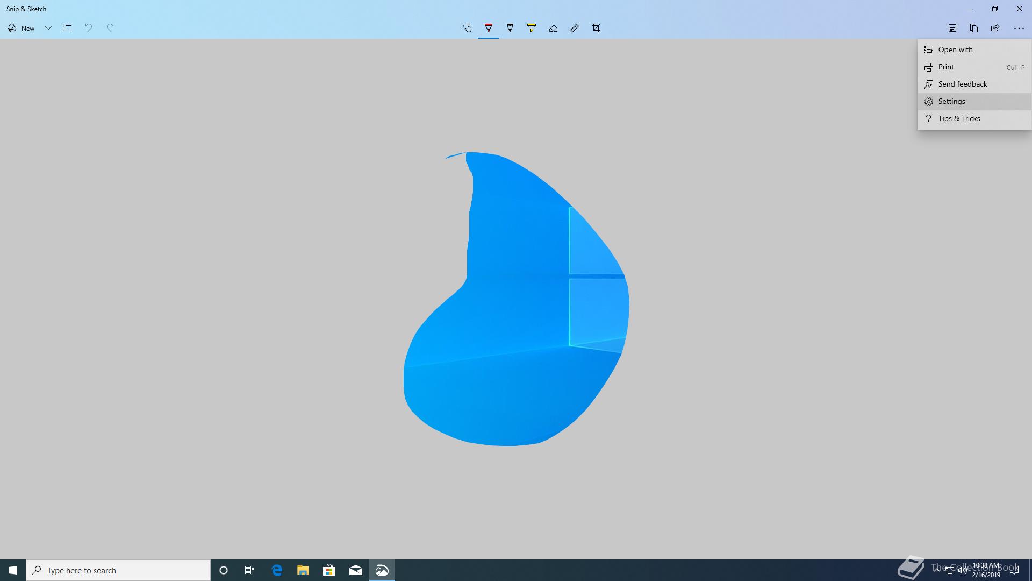1032x581 pixels.
Task: Select the black Pencil tool
Action: tap(510, 28)
